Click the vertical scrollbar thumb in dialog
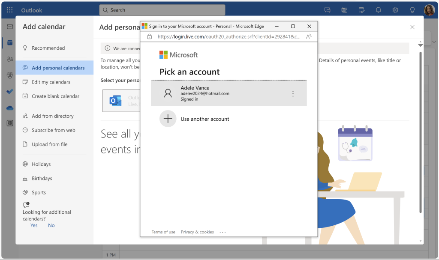 coord(420,132)
